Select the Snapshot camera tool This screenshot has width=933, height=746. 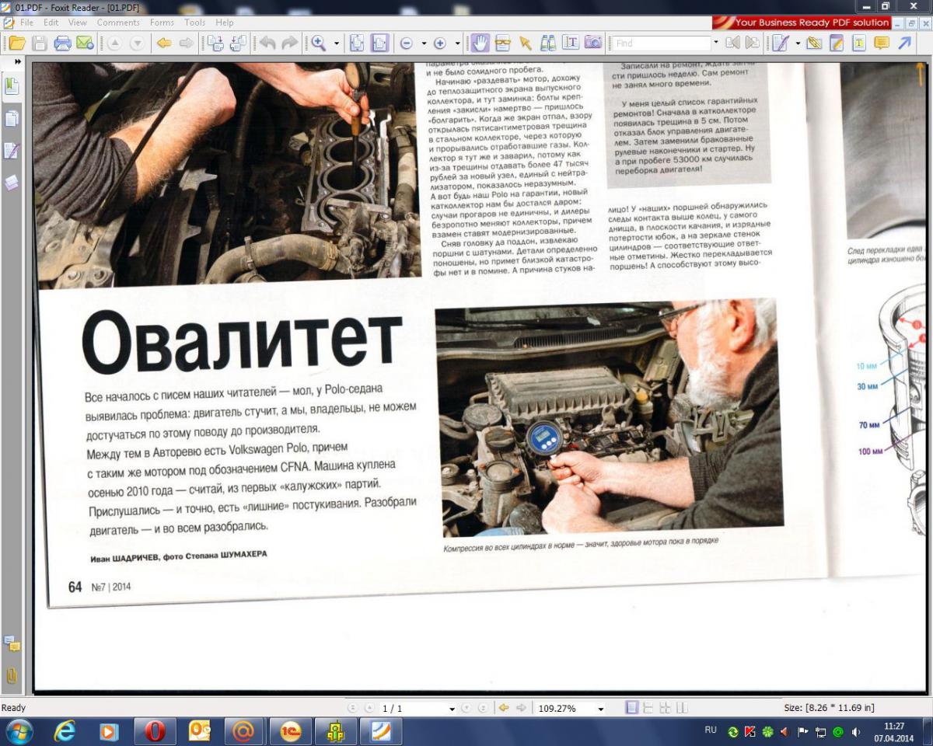click(x=593, y=43)
